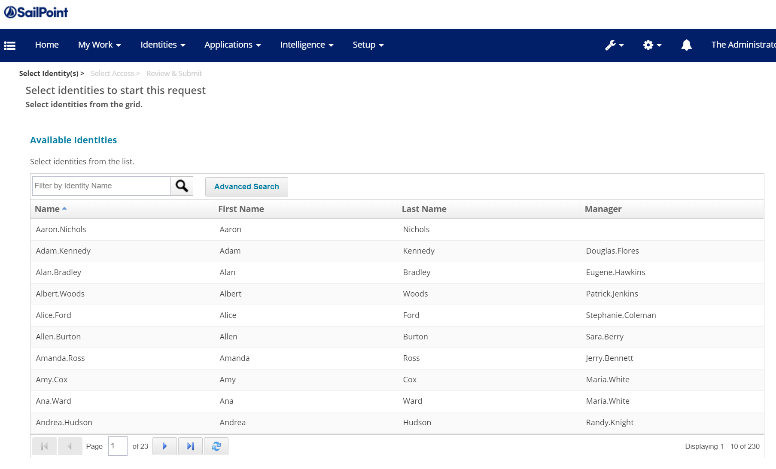Screen dimensions: 776x469
Task: Open the Home menu item
Action: 47,45
